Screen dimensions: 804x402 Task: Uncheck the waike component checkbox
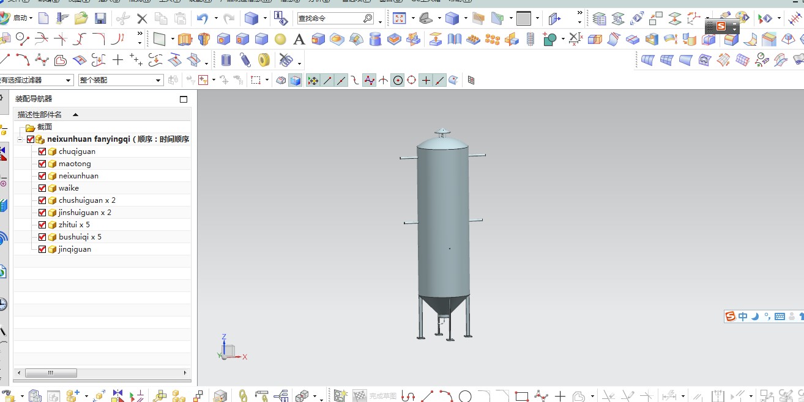click(42, 188)
